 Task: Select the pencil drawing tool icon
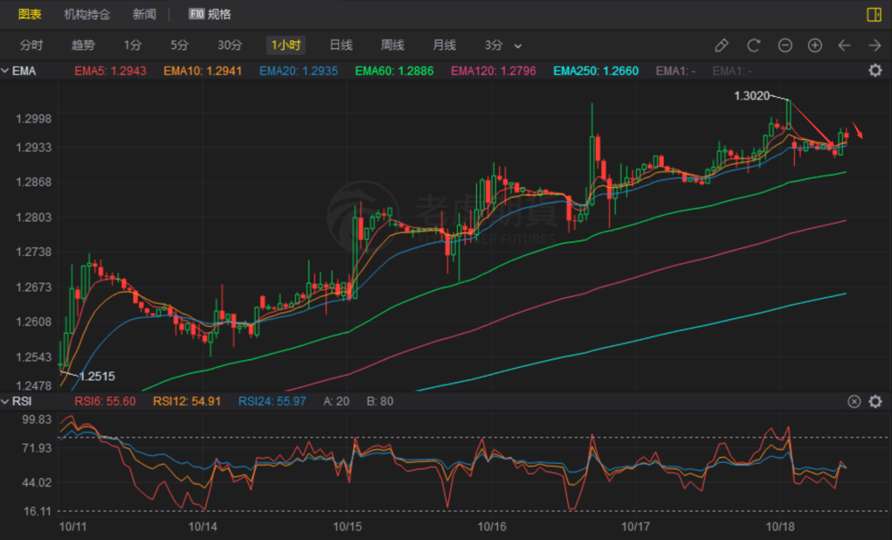tap(721, 46)
